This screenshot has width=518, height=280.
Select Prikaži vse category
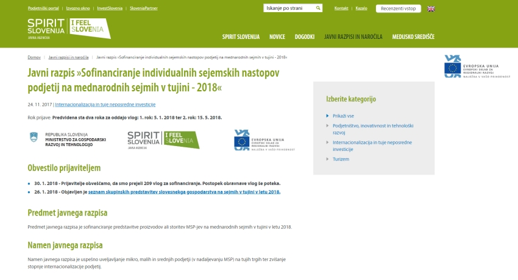[343, 116]
